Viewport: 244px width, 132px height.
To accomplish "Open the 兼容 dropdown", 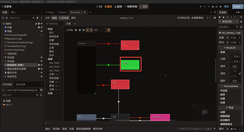I will pos(227,6).
